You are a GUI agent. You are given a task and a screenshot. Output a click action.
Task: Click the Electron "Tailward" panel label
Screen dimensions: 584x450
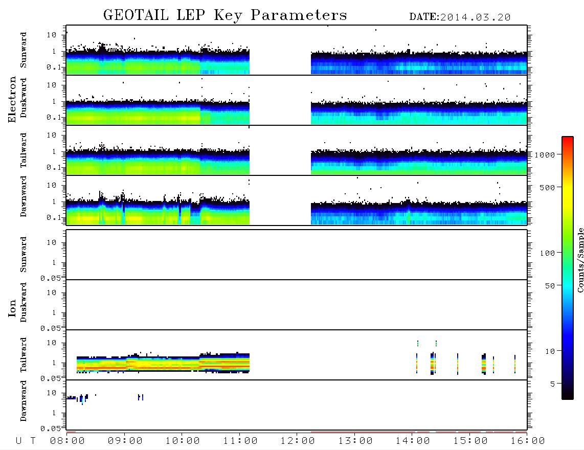24,150
